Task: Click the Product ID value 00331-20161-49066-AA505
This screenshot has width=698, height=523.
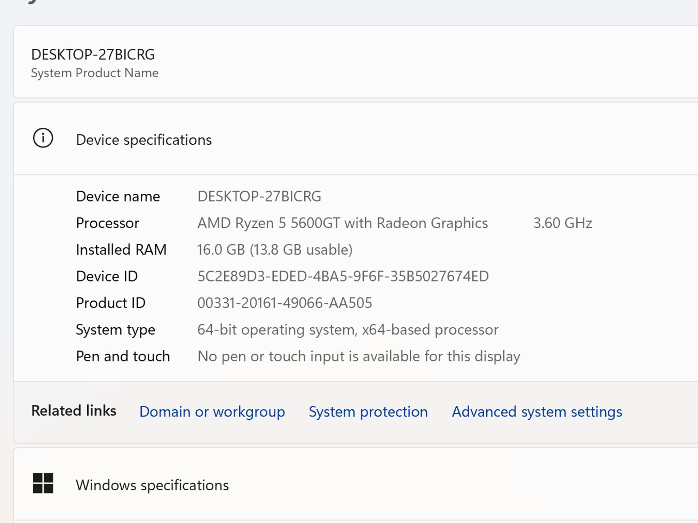Action: coord(285,303)
